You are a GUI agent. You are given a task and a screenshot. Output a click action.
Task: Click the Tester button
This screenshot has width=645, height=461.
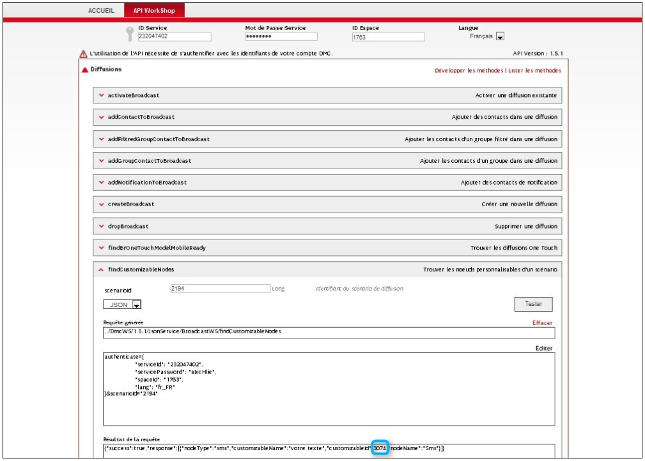pos(533,304)
